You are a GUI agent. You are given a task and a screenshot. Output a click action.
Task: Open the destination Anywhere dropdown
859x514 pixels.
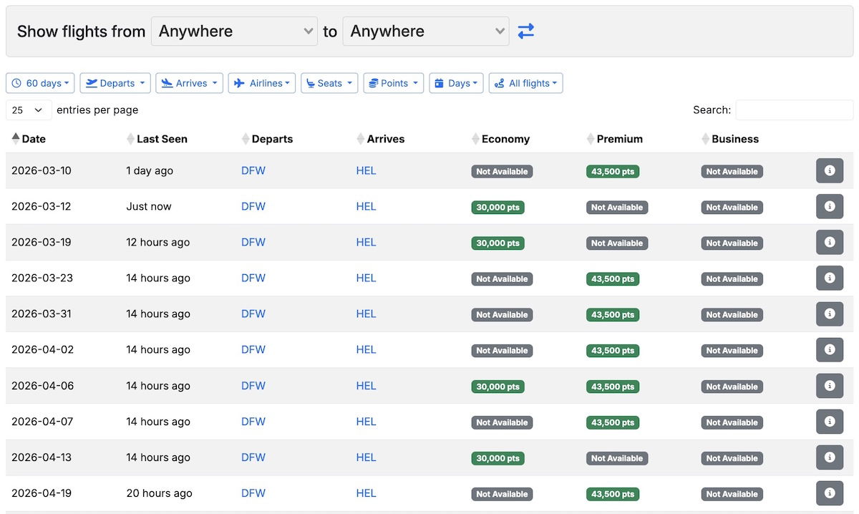(426, 31)
